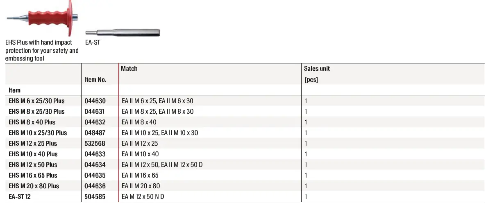Select the EHS M 8 x 40 Plus row
The width and height of the screenshot is (486, 205).
click(32, 122)
